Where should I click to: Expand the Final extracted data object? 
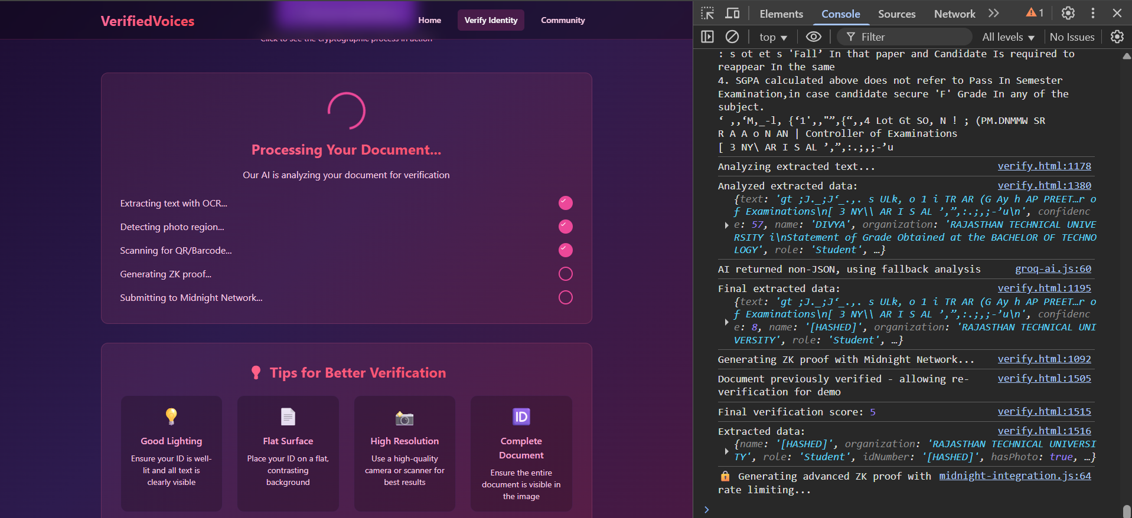pyautogui.click(x=726, y=322)
